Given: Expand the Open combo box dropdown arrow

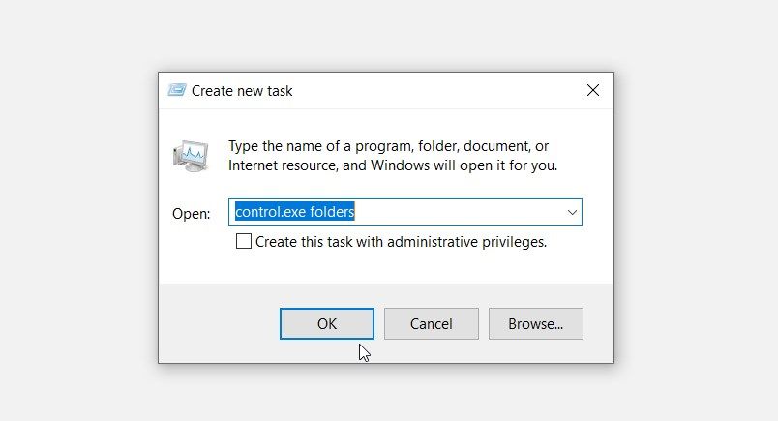Looking at the screenshot, I should click(572, 212).
